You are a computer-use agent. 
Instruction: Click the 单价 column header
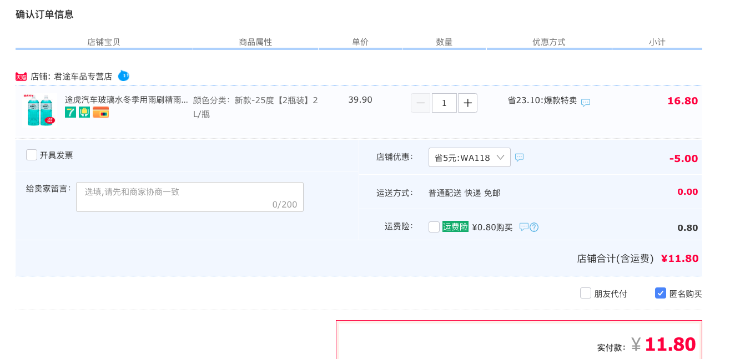[360, 42]
